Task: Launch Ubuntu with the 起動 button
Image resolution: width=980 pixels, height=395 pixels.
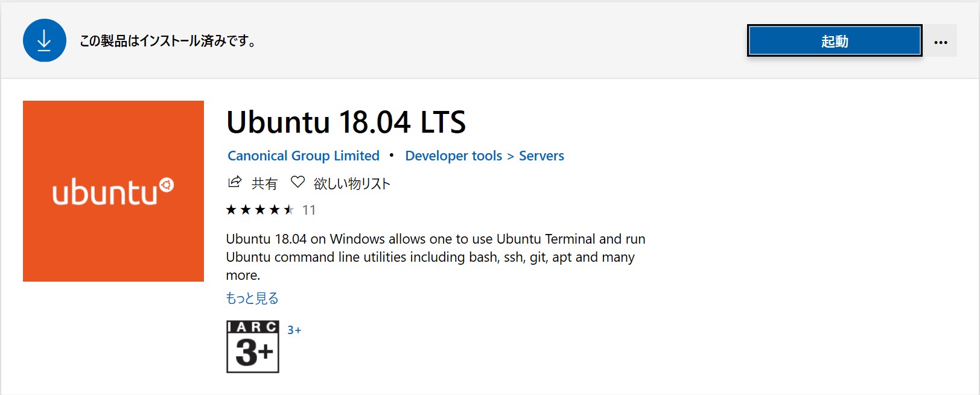Action: pos(835,41)
